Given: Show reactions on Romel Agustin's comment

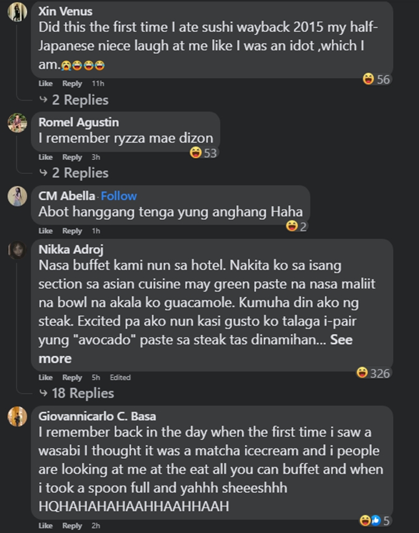Looking at the screenshot, I should (203, 153).
